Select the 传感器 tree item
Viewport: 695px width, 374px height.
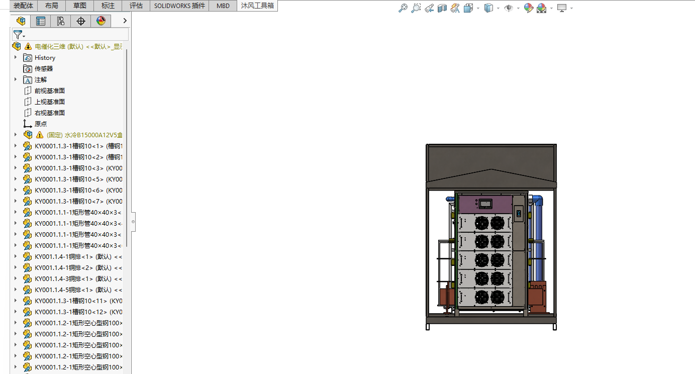point(44,68)
